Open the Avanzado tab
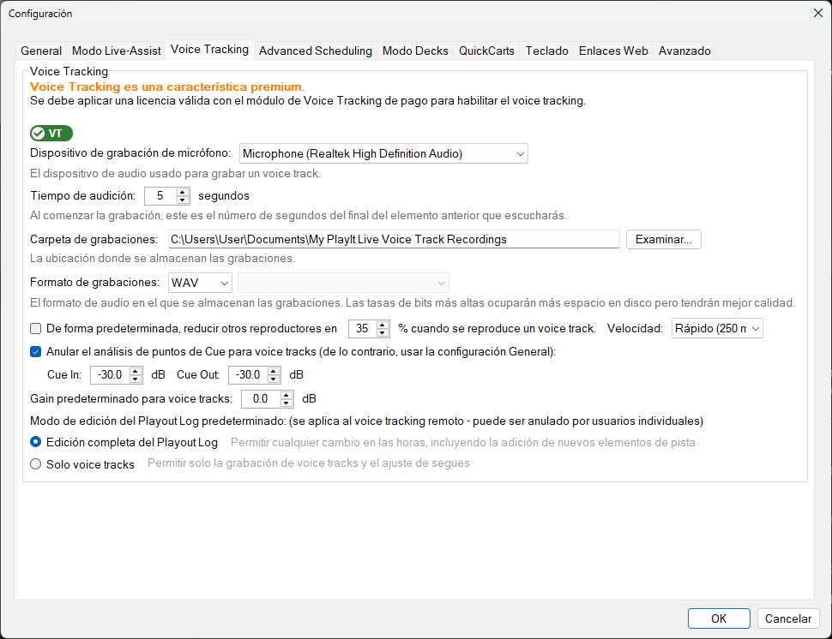This screenshot has height=639, width=832. click(x=684, y=51)
